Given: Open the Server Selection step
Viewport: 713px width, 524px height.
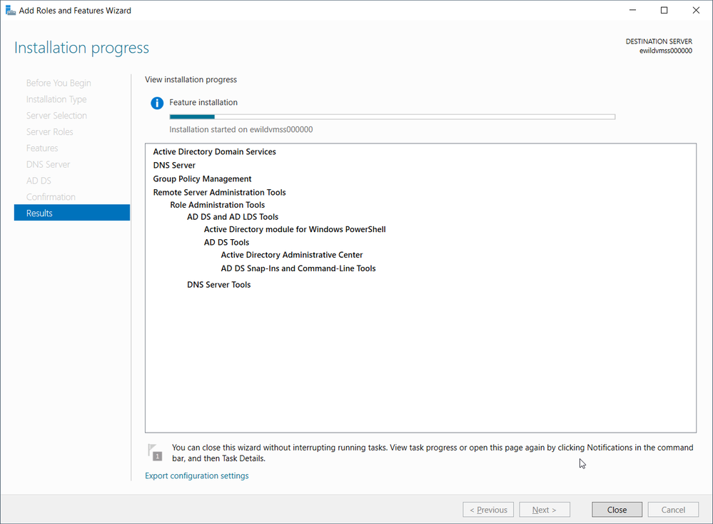Looking at the screenshot, I should click(56, 116).
